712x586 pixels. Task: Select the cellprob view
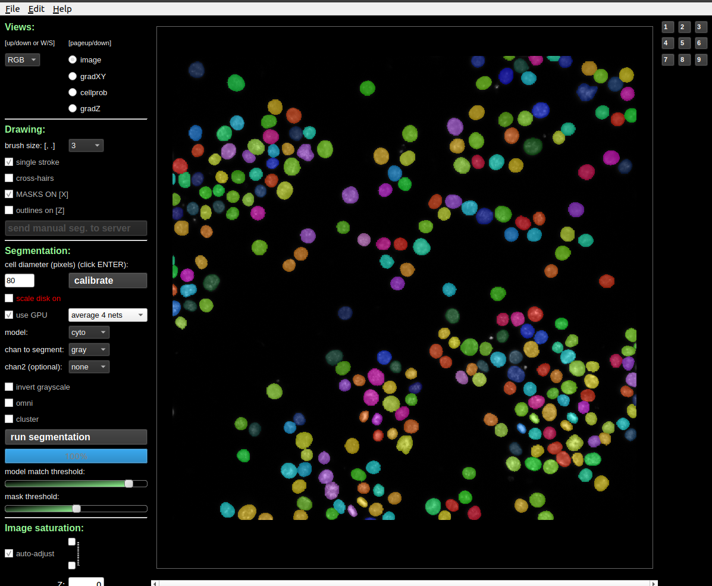pos(72,92)
